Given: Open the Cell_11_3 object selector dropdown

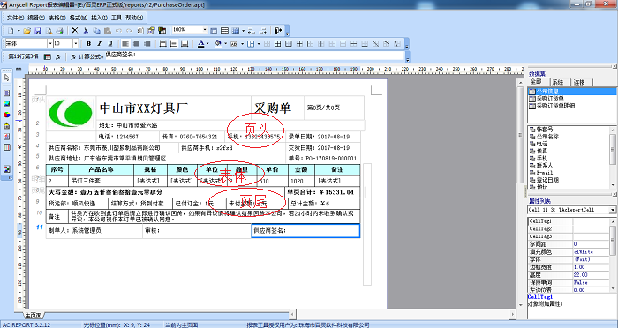Looking at the screenshot, I should pos(613,210).
